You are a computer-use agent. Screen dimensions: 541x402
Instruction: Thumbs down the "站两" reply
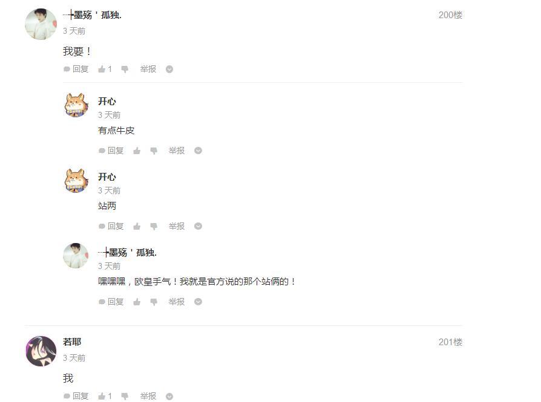click(x=154, y=226)
